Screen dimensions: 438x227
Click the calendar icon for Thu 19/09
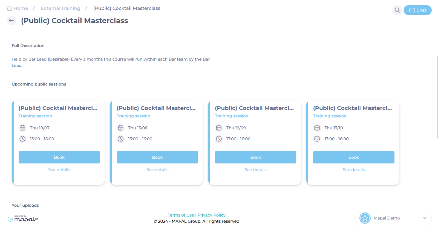[219, 128]
